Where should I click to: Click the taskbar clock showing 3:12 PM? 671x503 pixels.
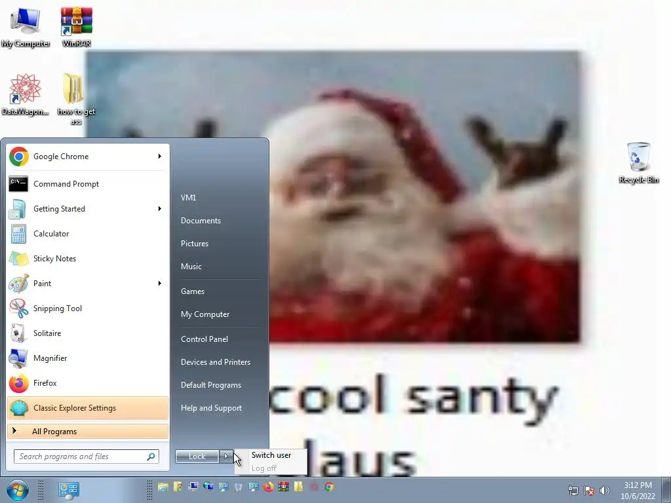click(638, 491)
